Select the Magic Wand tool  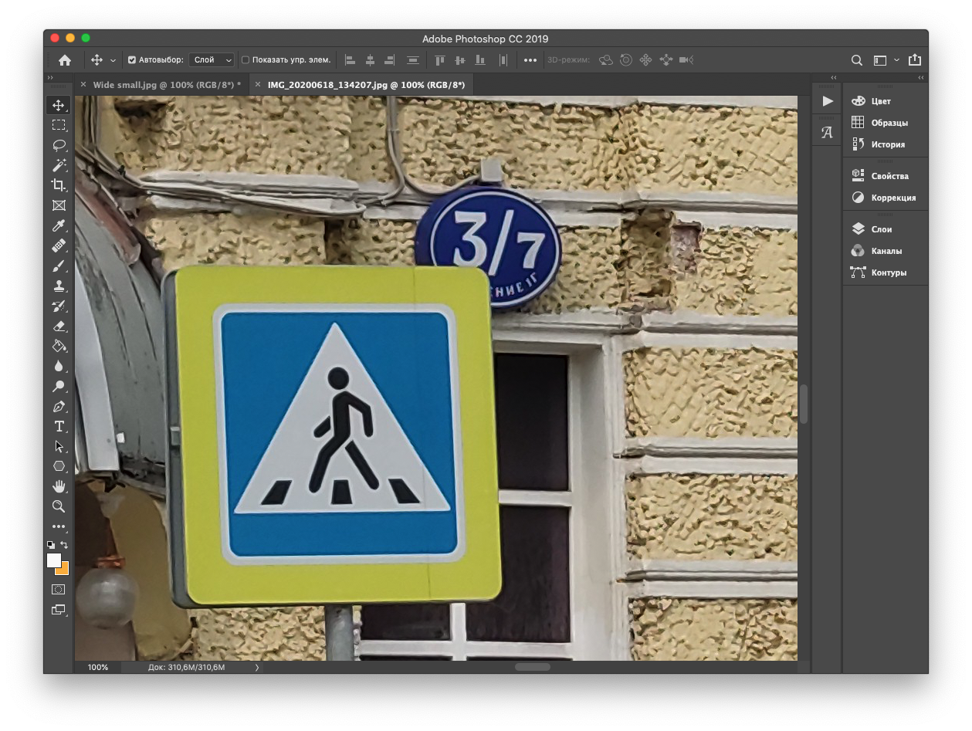point(59,165)
